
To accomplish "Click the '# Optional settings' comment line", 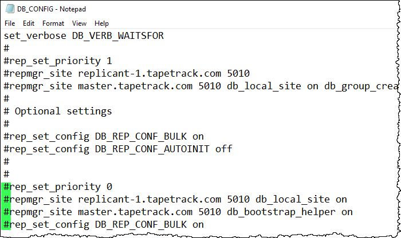I will [x=58, y=112].
